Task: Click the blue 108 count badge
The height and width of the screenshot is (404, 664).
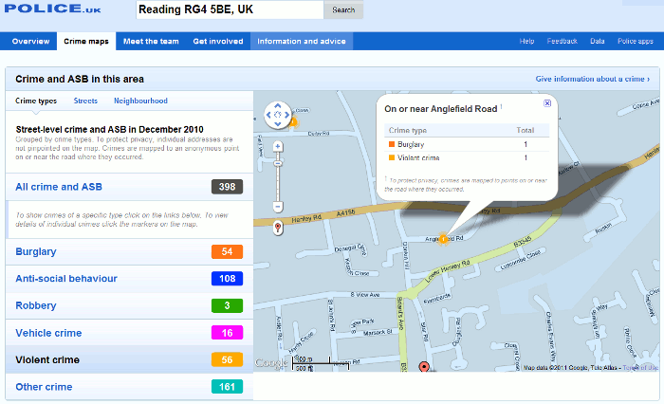Action: pyautogui.click(x=227, y=279)
